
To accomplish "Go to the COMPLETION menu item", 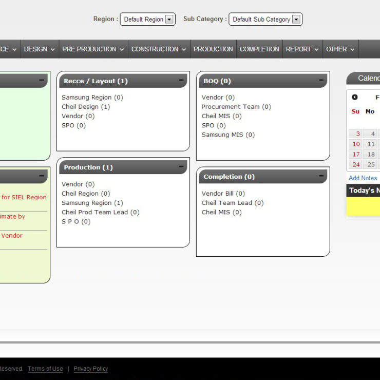I will (259, 49).
